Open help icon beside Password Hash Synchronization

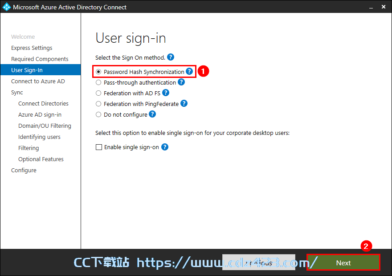tap(189, 71)
